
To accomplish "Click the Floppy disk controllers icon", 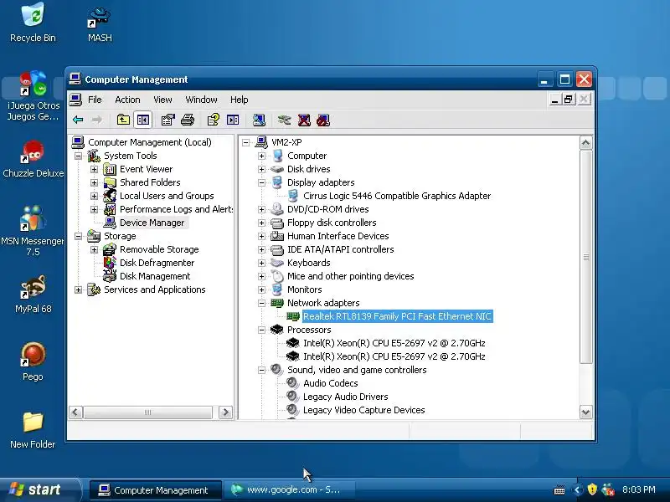I will 277,223.
